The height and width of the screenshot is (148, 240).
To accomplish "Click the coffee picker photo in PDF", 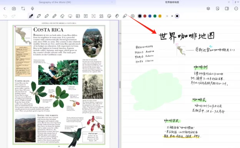I will [x=58, y=72].
